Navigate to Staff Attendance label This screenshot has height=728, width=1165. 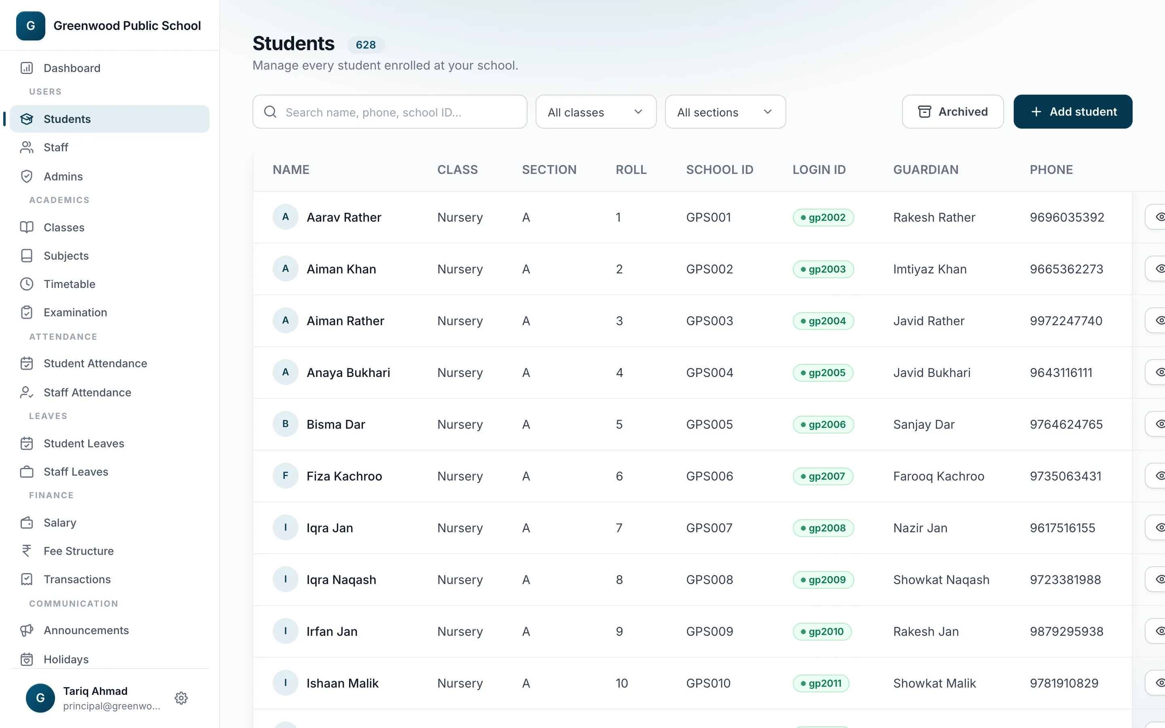tap(88, 392)
